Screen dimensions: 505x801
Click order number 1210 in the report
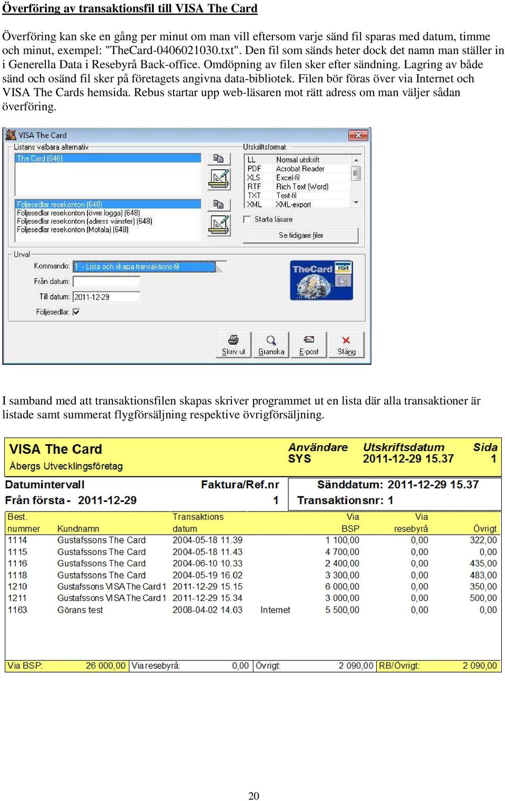click(x=17, y=586)
